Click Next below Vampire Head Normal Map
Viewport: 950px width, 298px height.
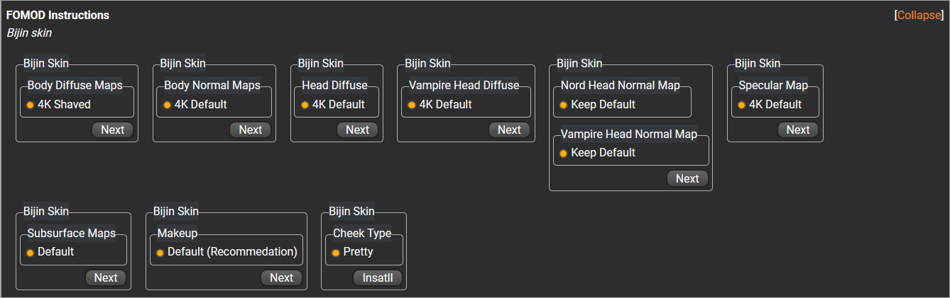pos(687,178)
